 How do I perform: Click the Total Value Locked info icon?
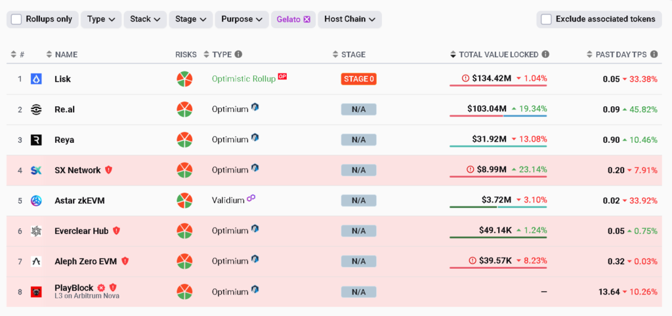point(545,54)
